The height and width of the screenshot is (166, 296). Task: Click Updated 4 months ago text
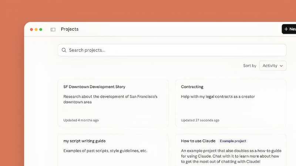tap(81, 120)
